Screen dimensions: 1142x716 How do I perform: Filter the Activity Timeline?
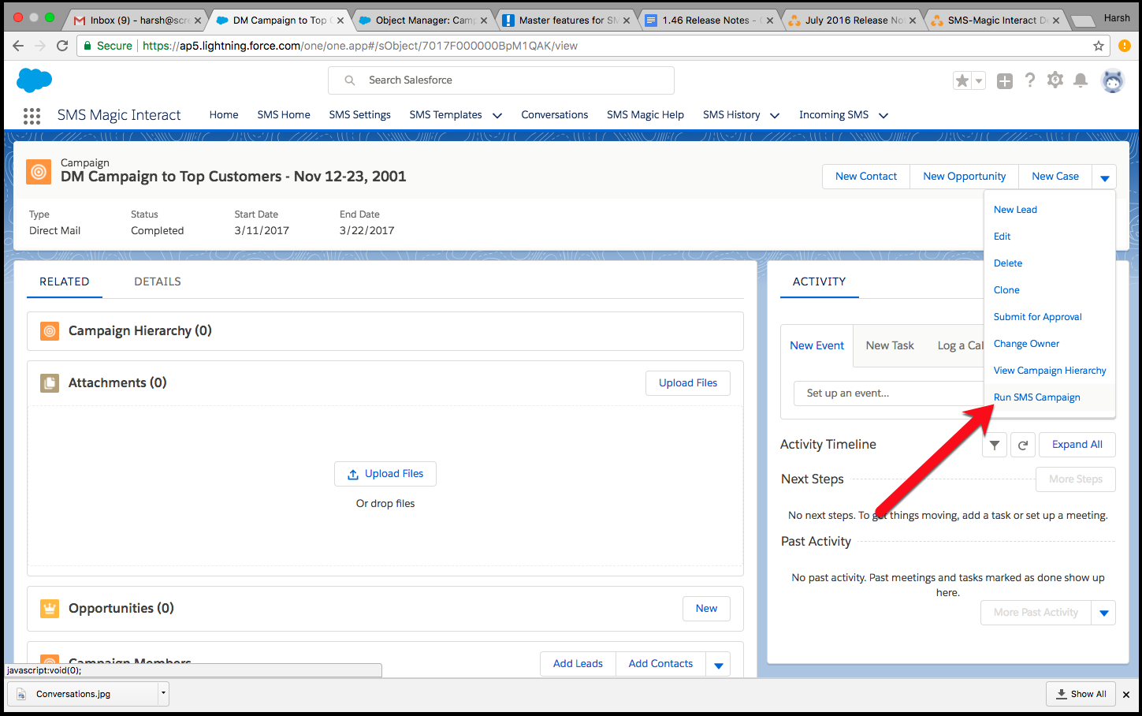pos(995,445)
